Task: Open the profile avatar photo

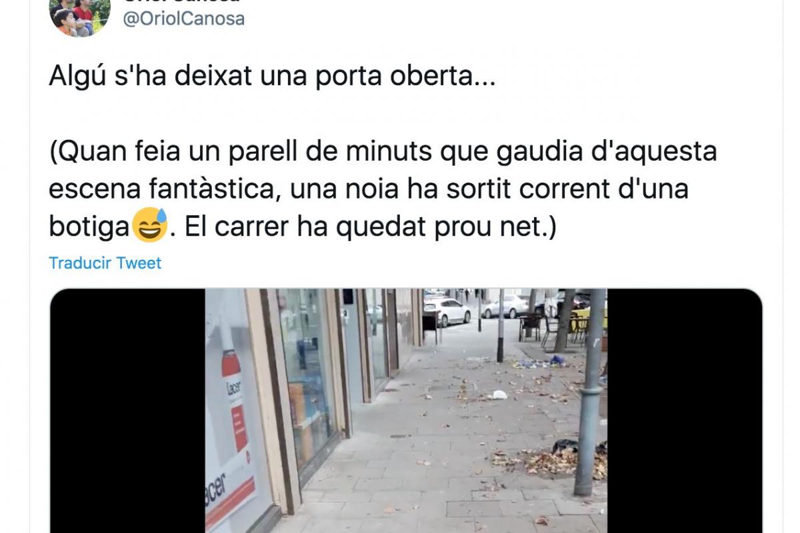Action: tap(79, 15)
